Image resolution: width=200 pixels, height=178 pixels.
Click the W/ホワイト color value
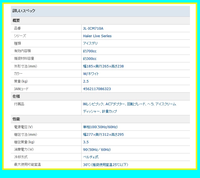tap(91, 74)
